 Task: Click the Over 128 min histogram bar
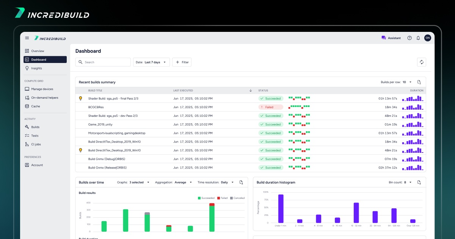click(x=413, y=221)
